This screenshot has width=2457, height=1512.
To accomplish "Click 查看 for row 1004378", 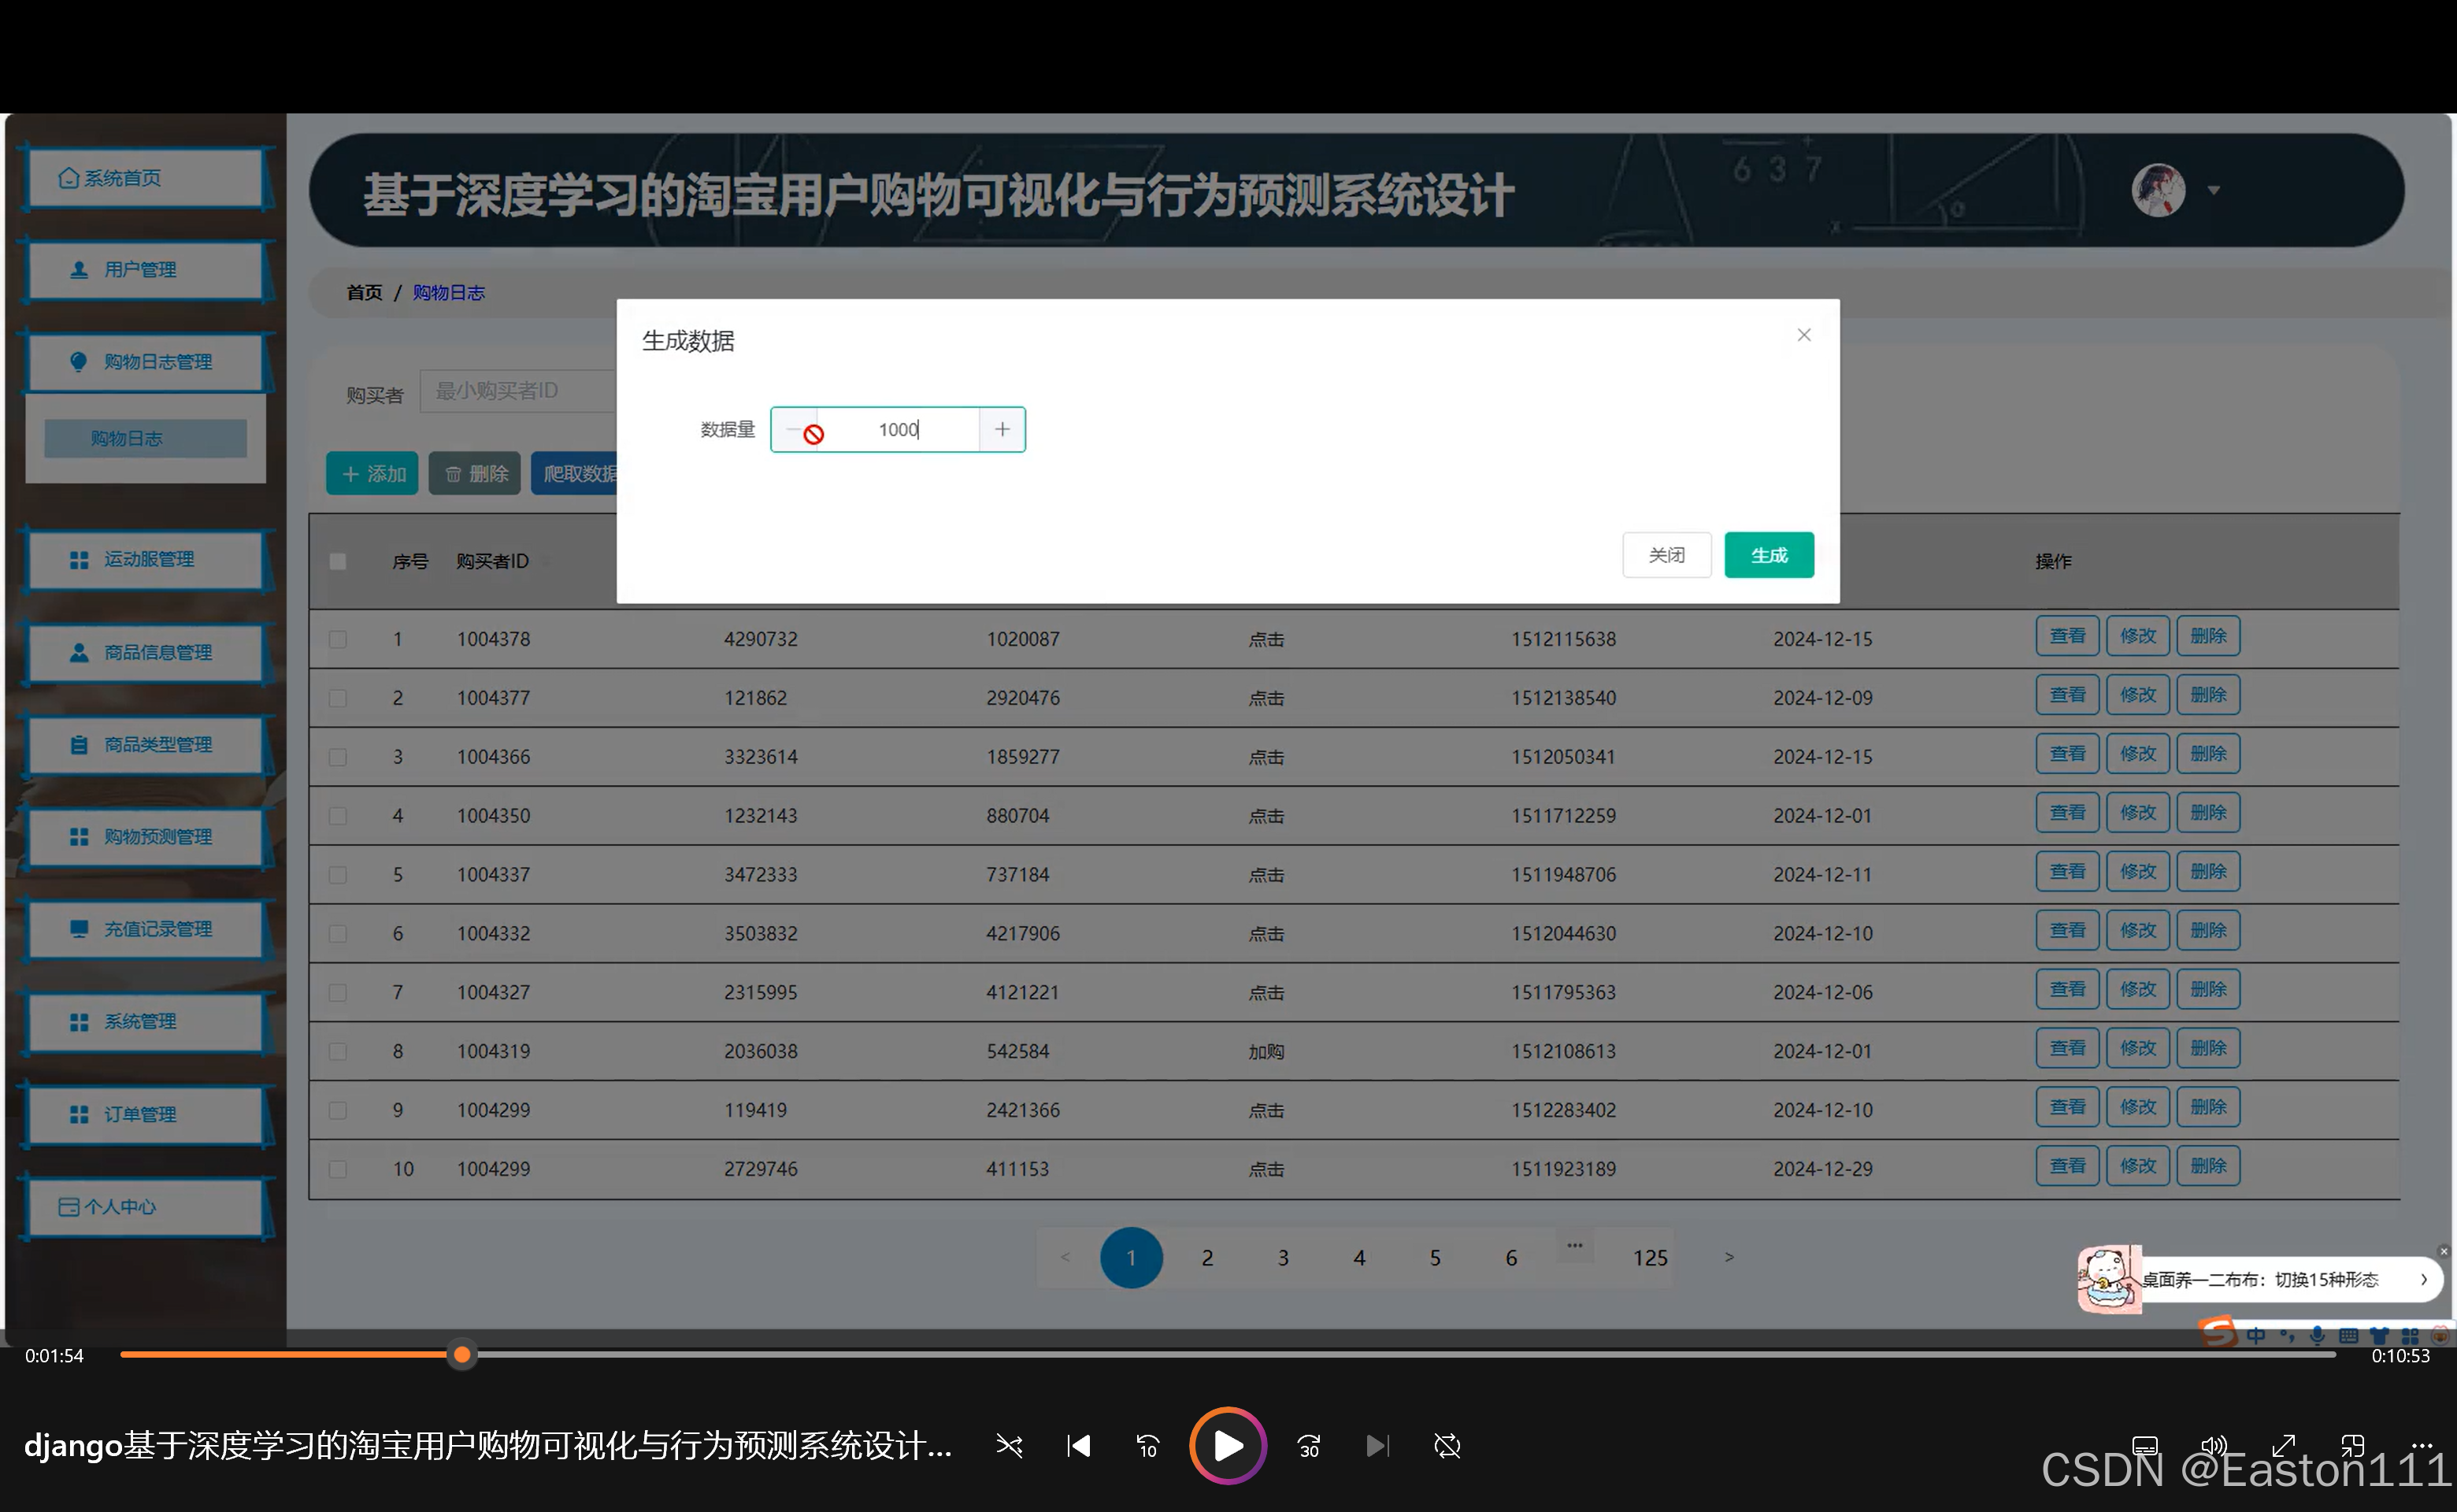I will click(2067, 636).
